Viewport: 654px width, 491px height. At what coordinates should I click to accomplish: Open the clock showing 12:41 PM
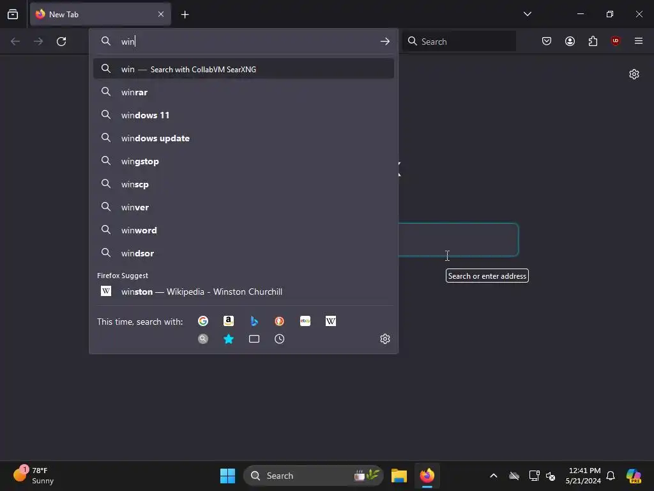coord(583,476)
